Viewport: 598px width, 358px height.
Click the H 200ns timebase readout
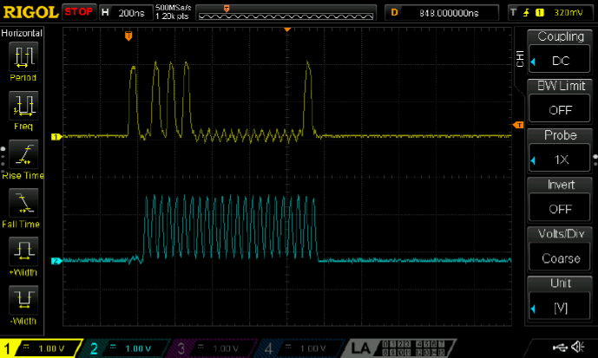point(126,12)
